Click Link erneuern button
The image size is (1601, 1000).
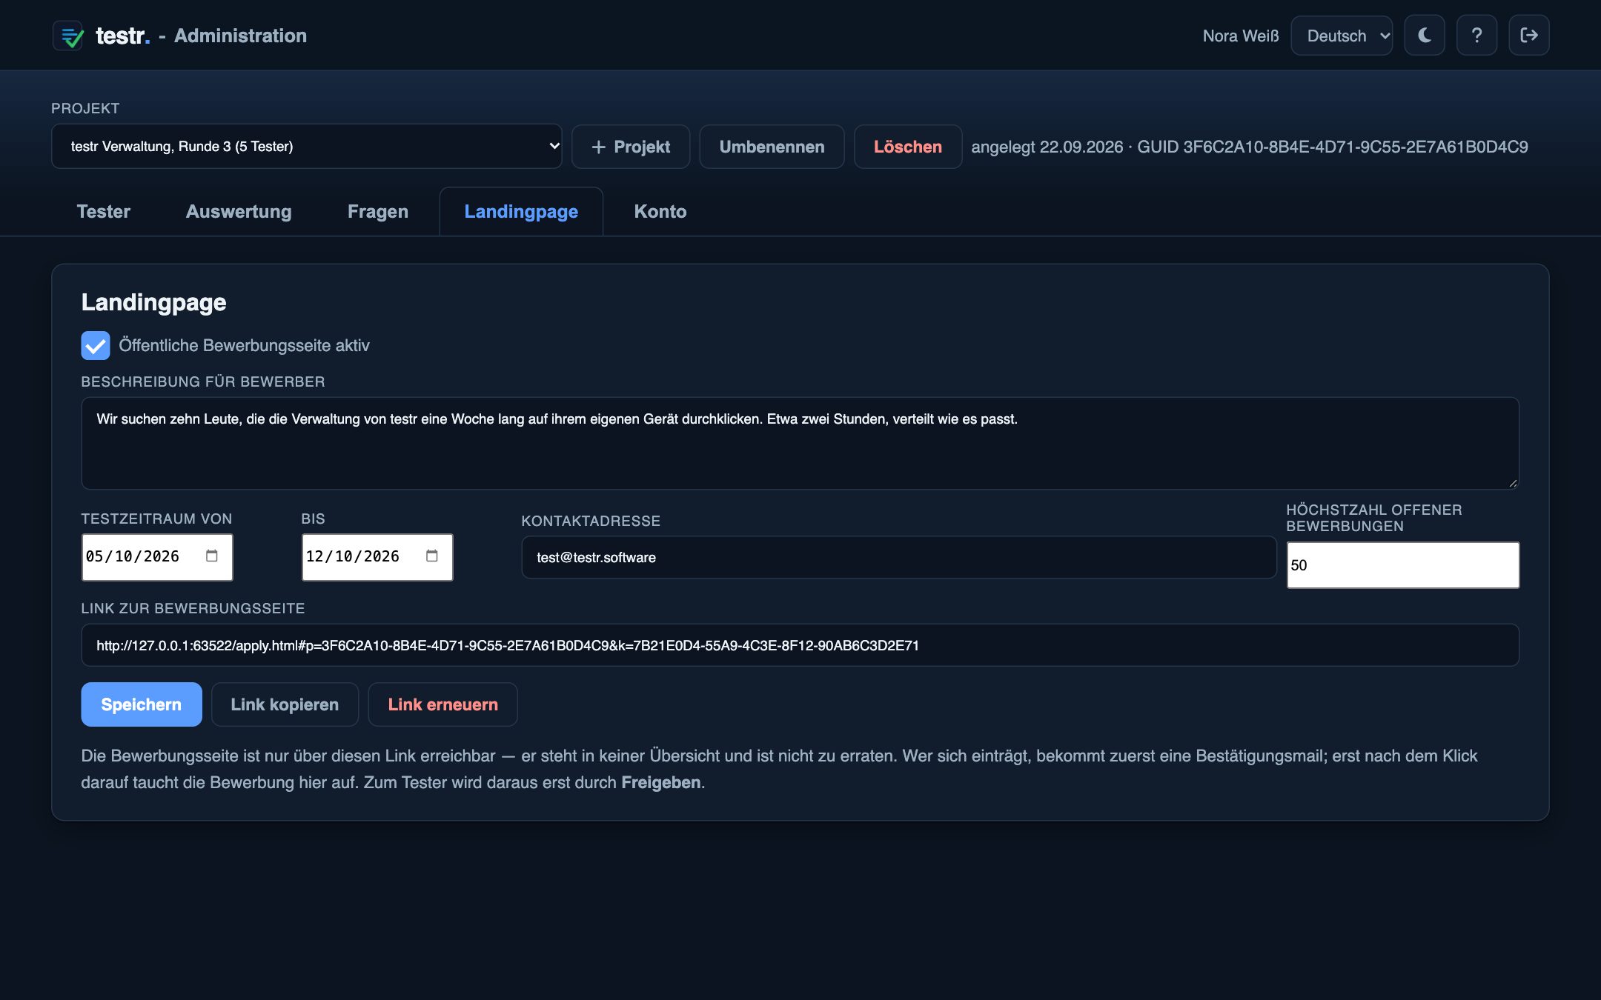click(x=443, y=704)
